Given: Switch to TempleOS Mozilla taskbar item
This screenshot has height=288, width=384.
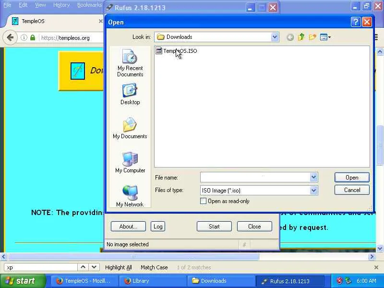Looking at the screenshot, I should 84,281.
